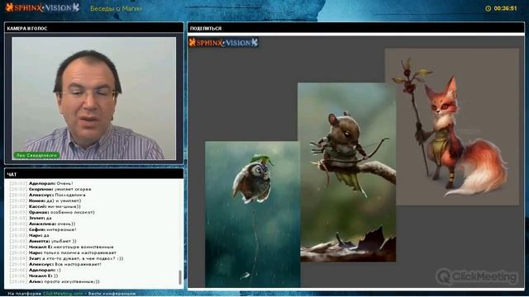Click Sphinx Vision logo inside shared presentation
This screenshot has width=529, height=297.
coord(224,42)
